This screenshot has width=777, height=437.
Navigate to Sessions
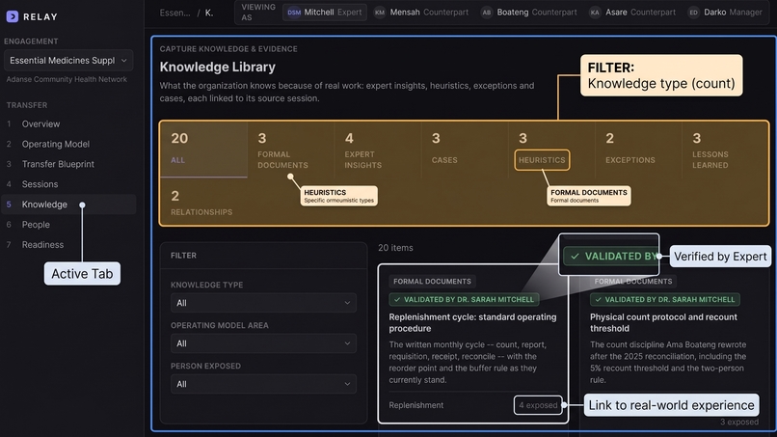[40, 184]
